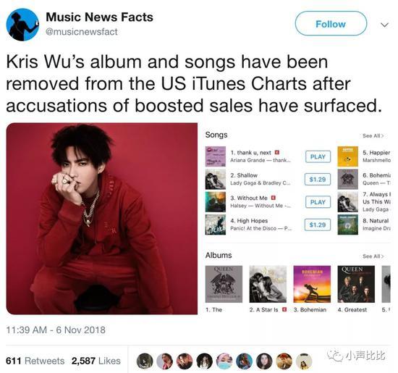Follow the Music News Facts account
398x373 pixels.
click(x=331, y=24)
